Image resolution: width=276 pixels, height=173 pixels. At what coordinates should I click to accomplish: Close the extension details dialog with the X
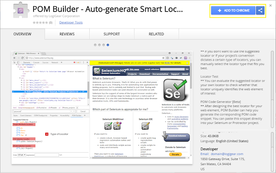[x=270, y=6]
